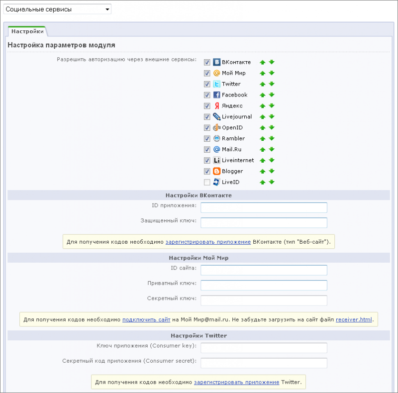The width and height of the screenshot is (398, 393).
Task: Open the Социальные сервисы module dropdown
Action: click(57, 9)
